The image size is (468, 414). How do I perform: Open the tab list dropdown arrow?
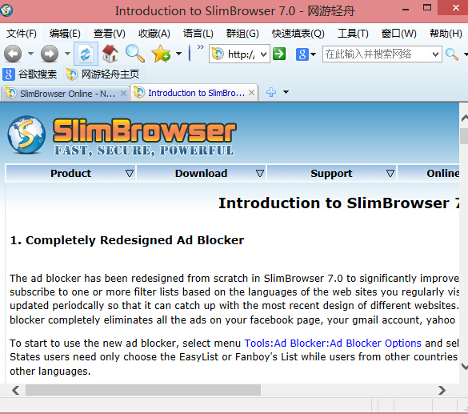coord(286,92)
